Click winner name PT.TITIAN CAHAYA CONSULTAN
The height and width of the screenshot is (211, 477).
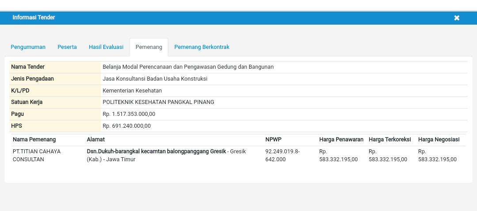pyautogui.click(x=37, y=155)
